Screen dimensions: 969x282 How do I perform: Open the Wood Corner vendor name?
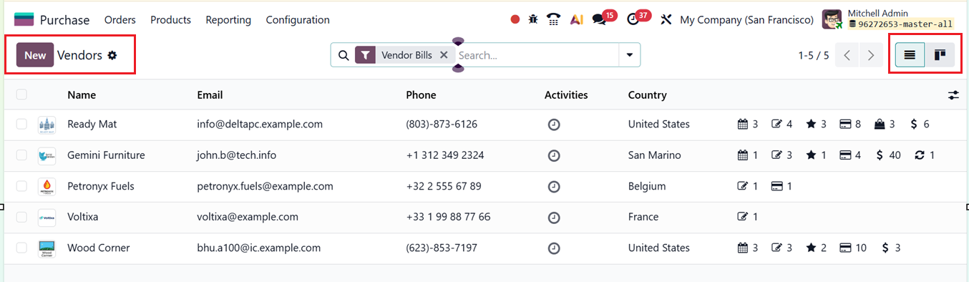99,248
